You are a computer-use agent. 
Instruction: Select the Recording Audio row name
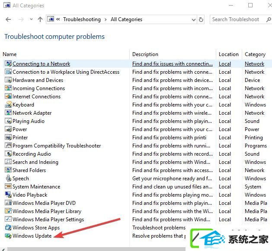click(32, 154)
